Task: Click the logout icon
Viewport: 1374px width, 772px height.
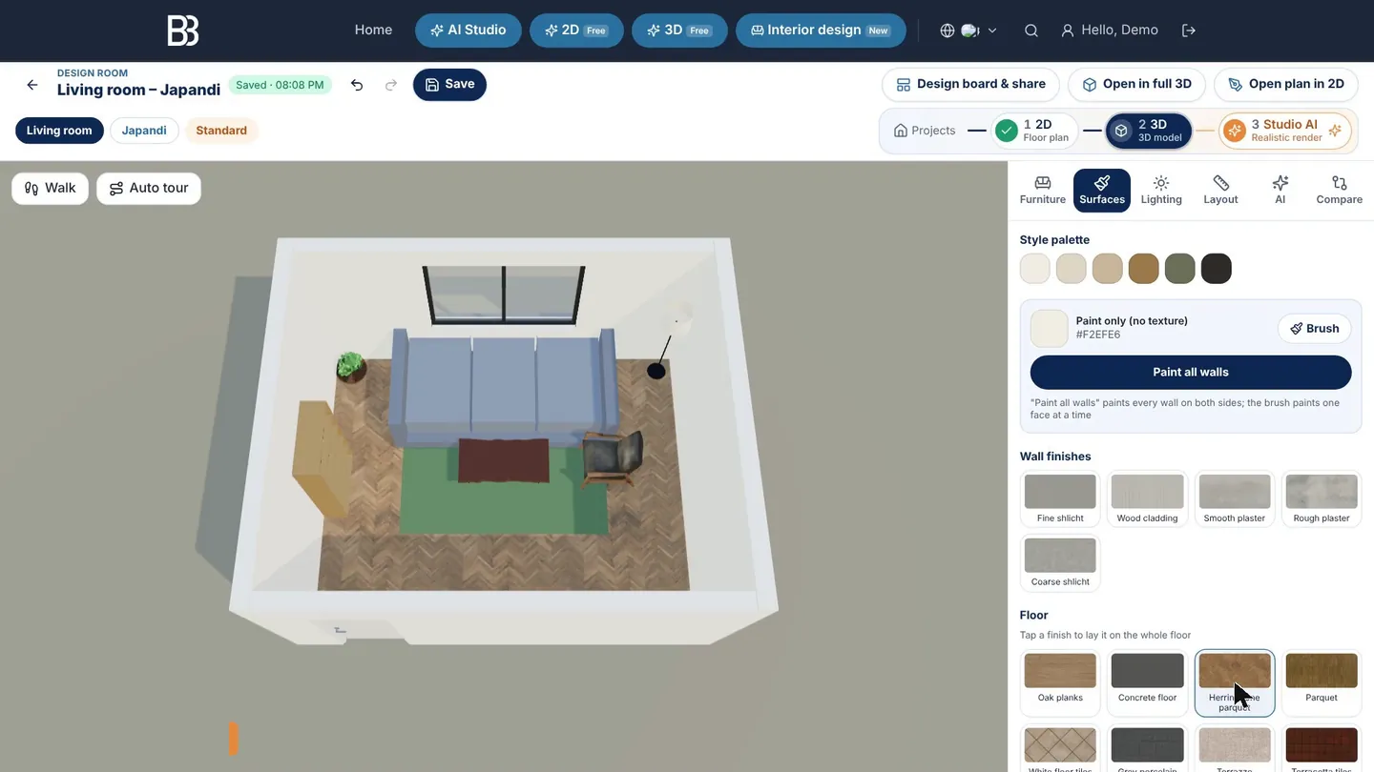Action: click(x=1189, y=30)
